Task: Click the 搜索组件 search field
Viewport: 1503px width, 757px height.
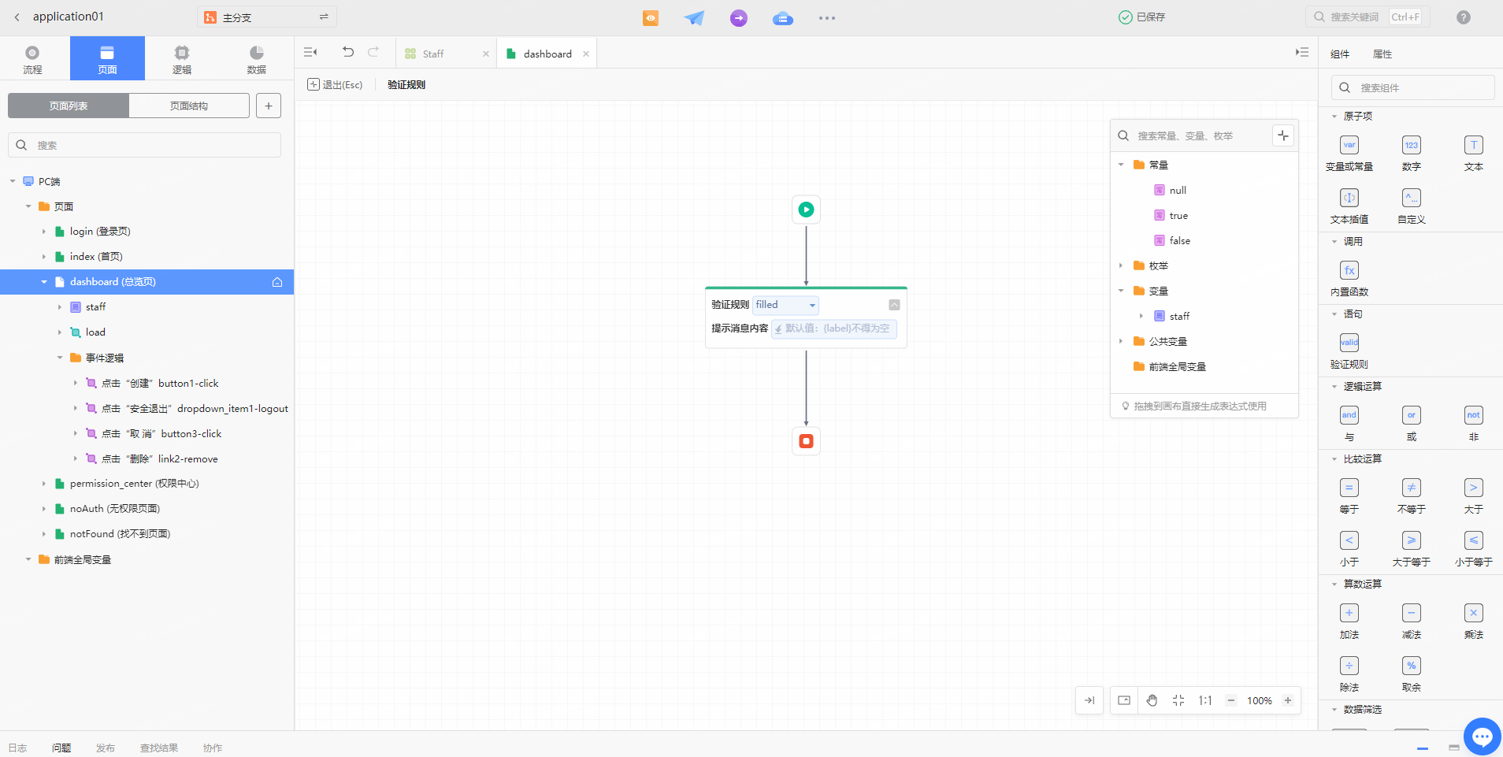Action: [1413, 87]
